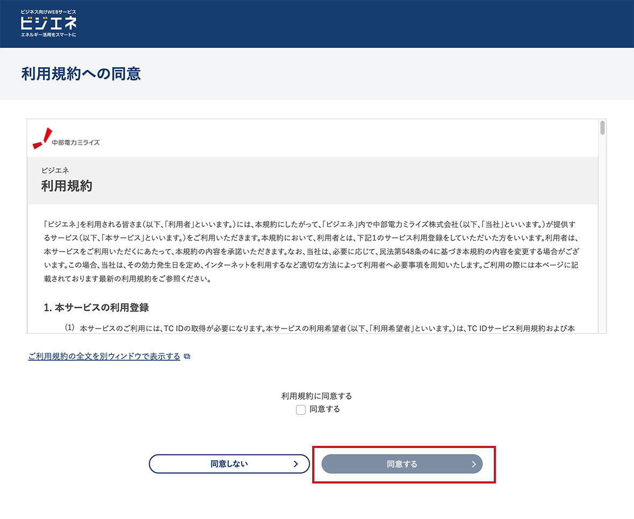Click the 同意しない button
Viewport: 634px width, 519px height.
[229, 464]
